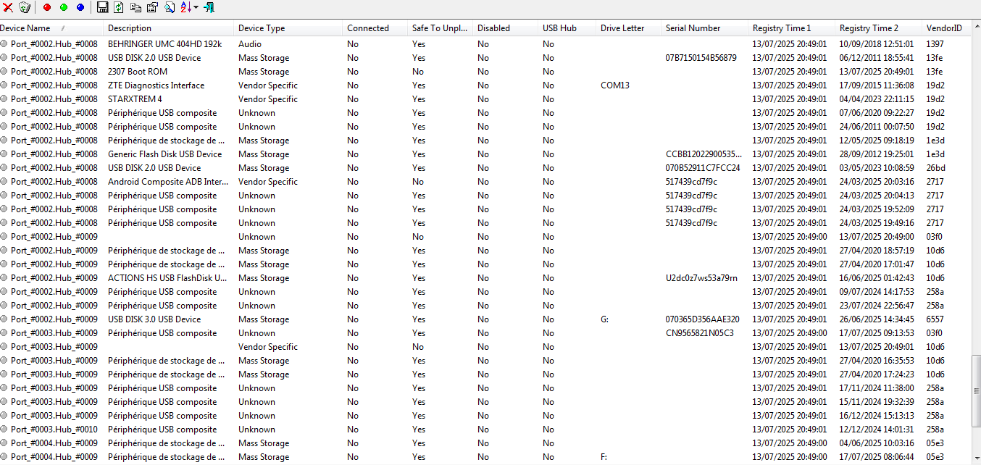Click the status icon of BEHRINGER UMC row
This screenshot has width=981, height=465.
point(4,43)
